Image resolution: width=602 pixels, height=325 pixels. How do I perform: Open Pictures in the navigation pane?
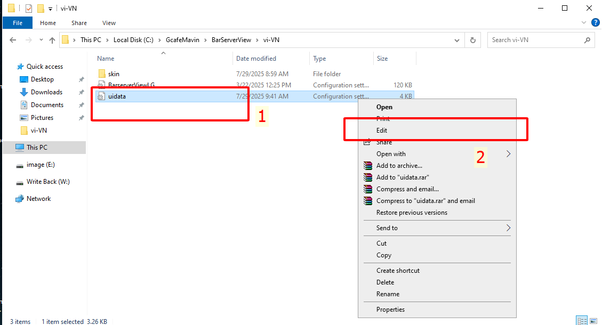42,118
